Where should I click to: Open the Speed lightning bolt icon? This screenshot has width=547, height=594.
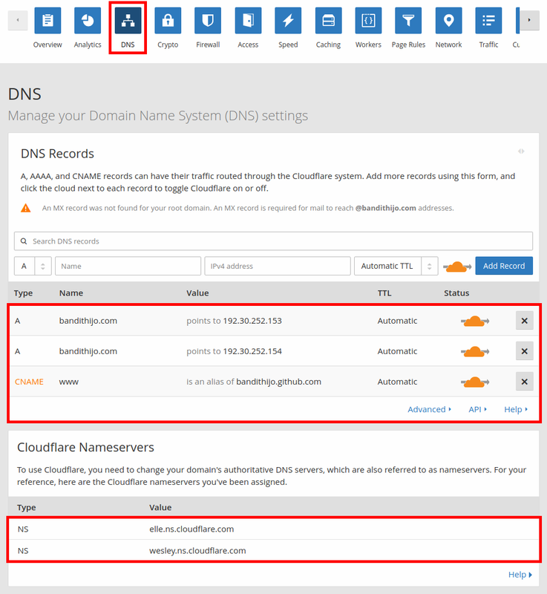coord(288,21)
